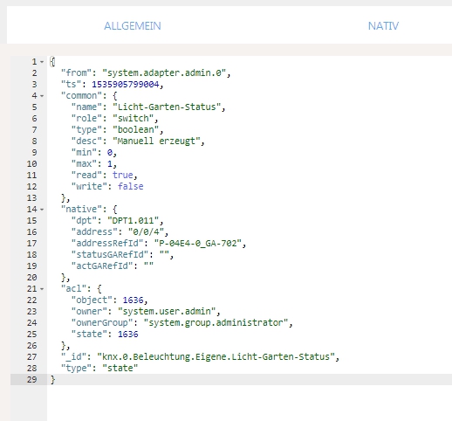
Task: Collapse the "common" block fold arrow
Action: [42, 96]
